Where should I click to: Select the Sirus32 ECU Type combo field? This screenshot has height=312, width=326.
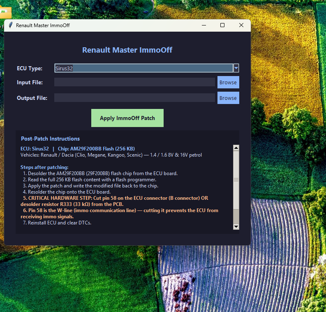[143, 68]
